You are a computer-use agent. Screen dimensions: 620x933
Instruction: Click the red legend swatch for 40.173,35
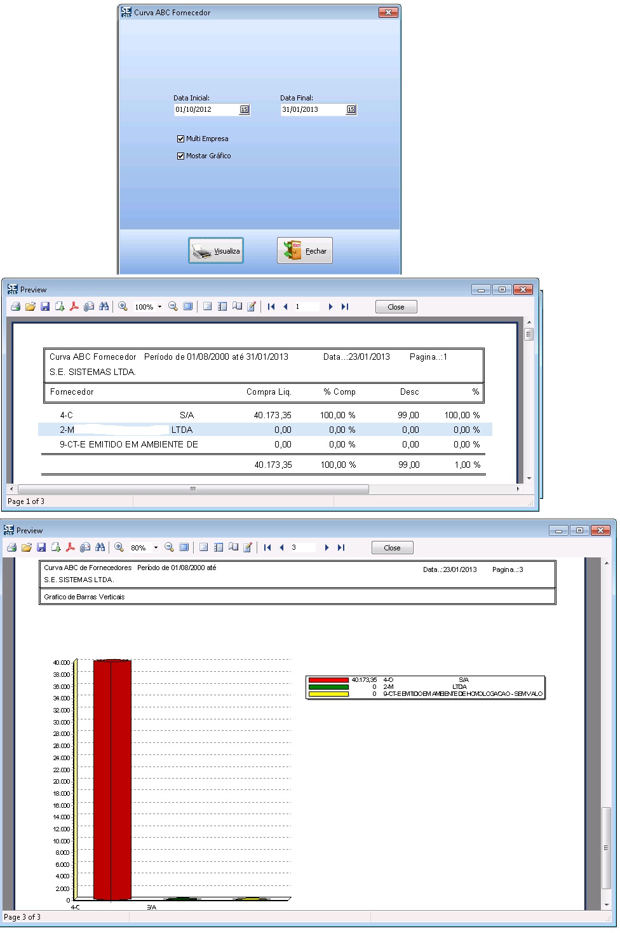click(328, 680)
